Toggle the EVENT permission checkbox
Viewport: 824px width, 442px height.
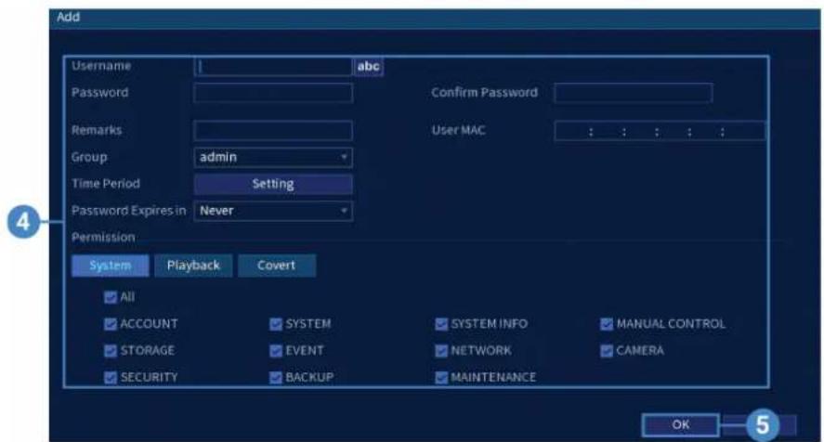[x=276, y=351]
